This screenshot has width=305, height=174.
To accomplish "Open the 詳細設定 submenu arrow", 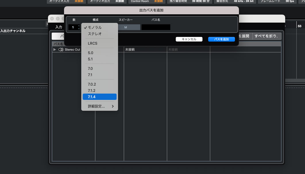I will tap(113, 106).
